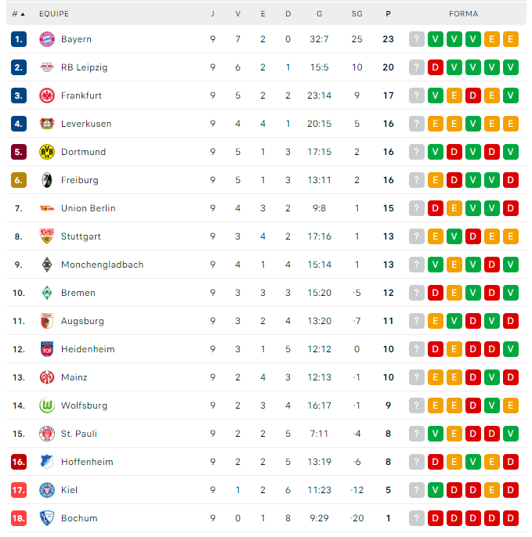Click the Leverkusen club logo

click(47, 124)
